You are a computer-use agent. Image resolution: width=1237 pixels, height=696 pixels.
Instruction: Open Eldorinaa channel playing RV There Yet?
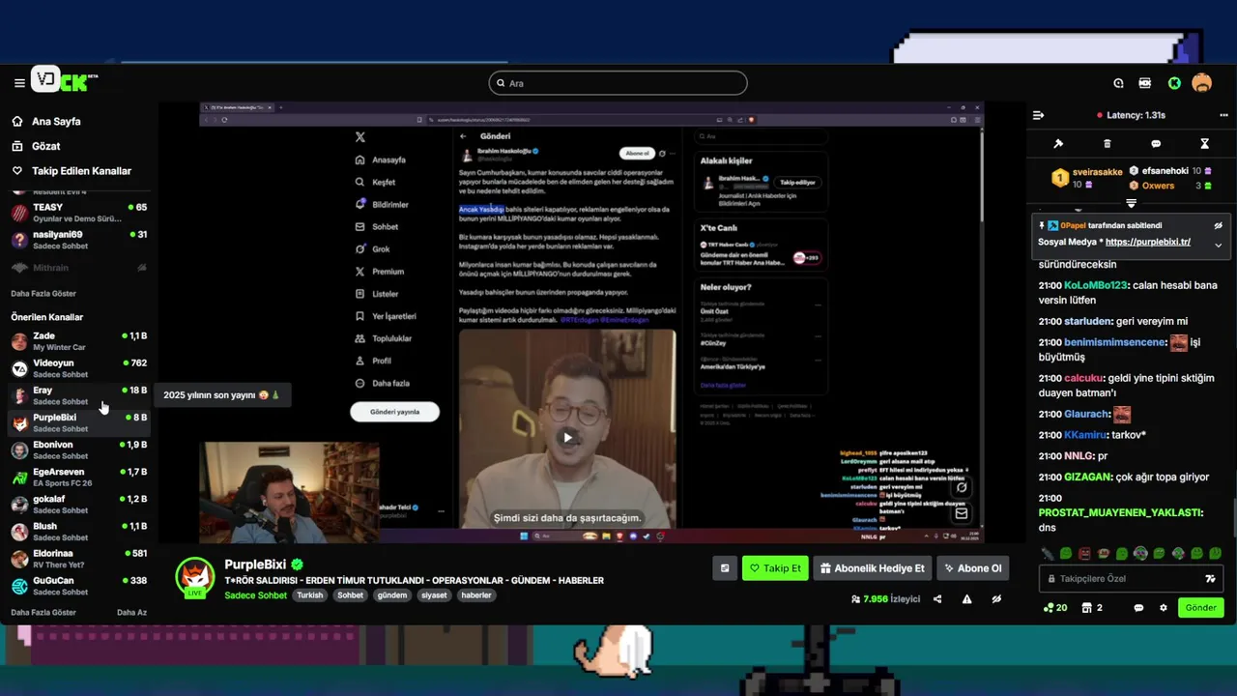click(x=79, y=559)
